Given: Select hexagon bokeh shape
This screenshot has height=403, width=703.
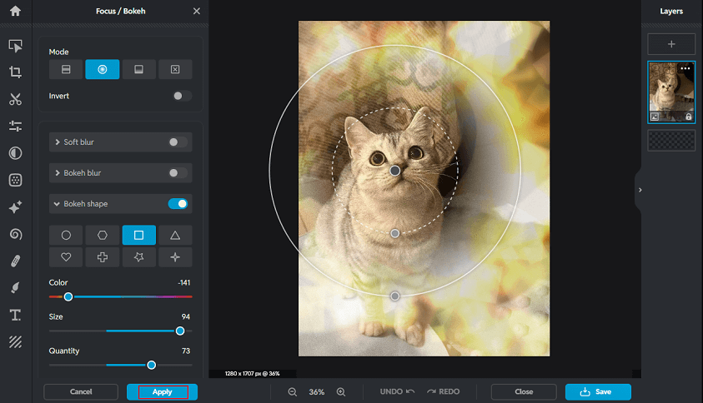Looking at the screenshot, I should point(103,235).
